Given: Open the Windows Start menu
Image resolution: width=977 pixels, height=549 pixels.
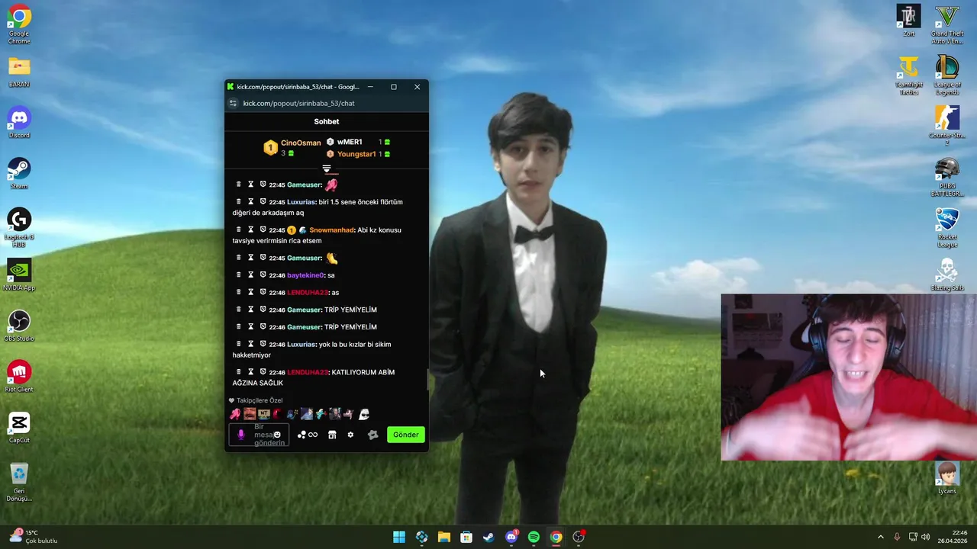Looking at the screenshot, I should [x=399, y=537].
